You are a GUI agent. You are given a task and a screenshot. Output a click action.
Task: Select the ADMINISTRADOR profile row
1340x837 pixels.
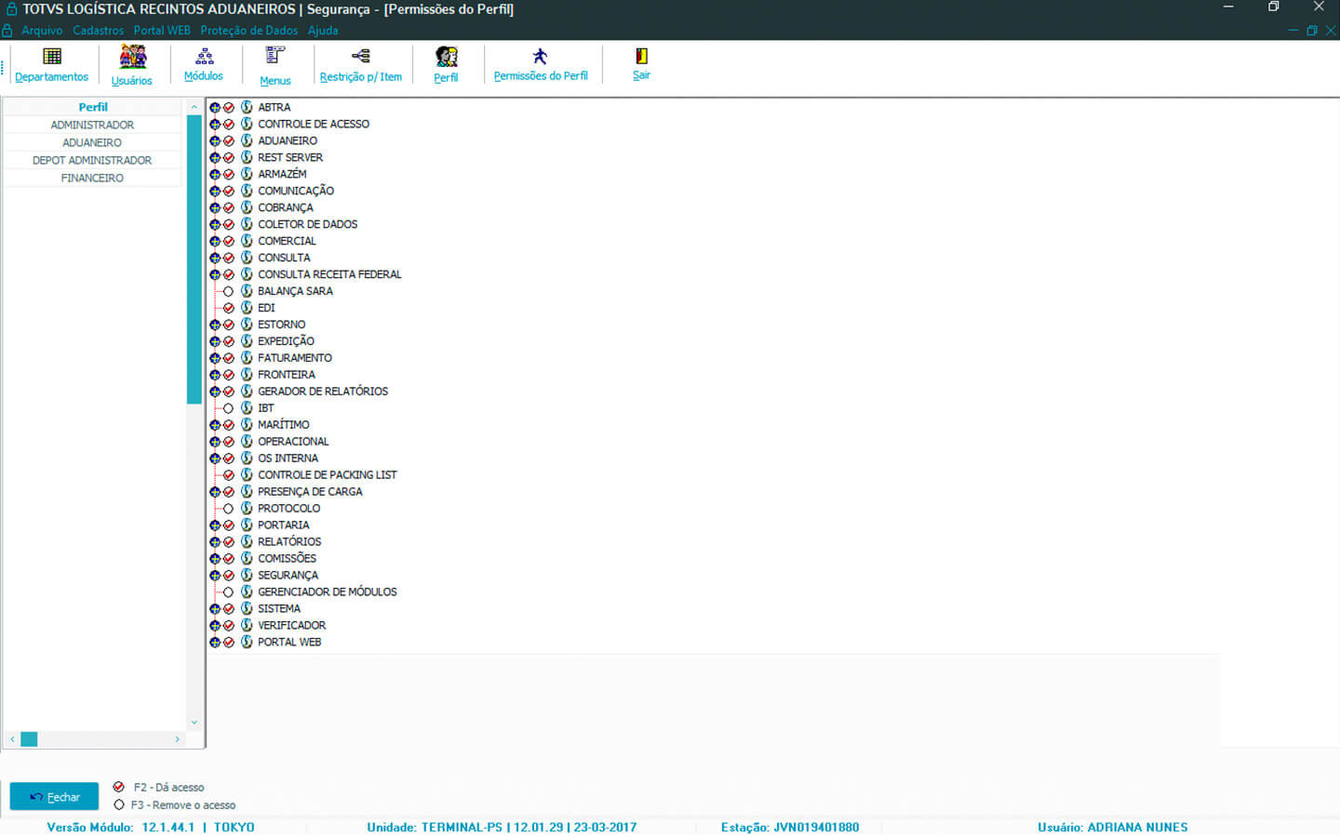click(x=92, y=125)
